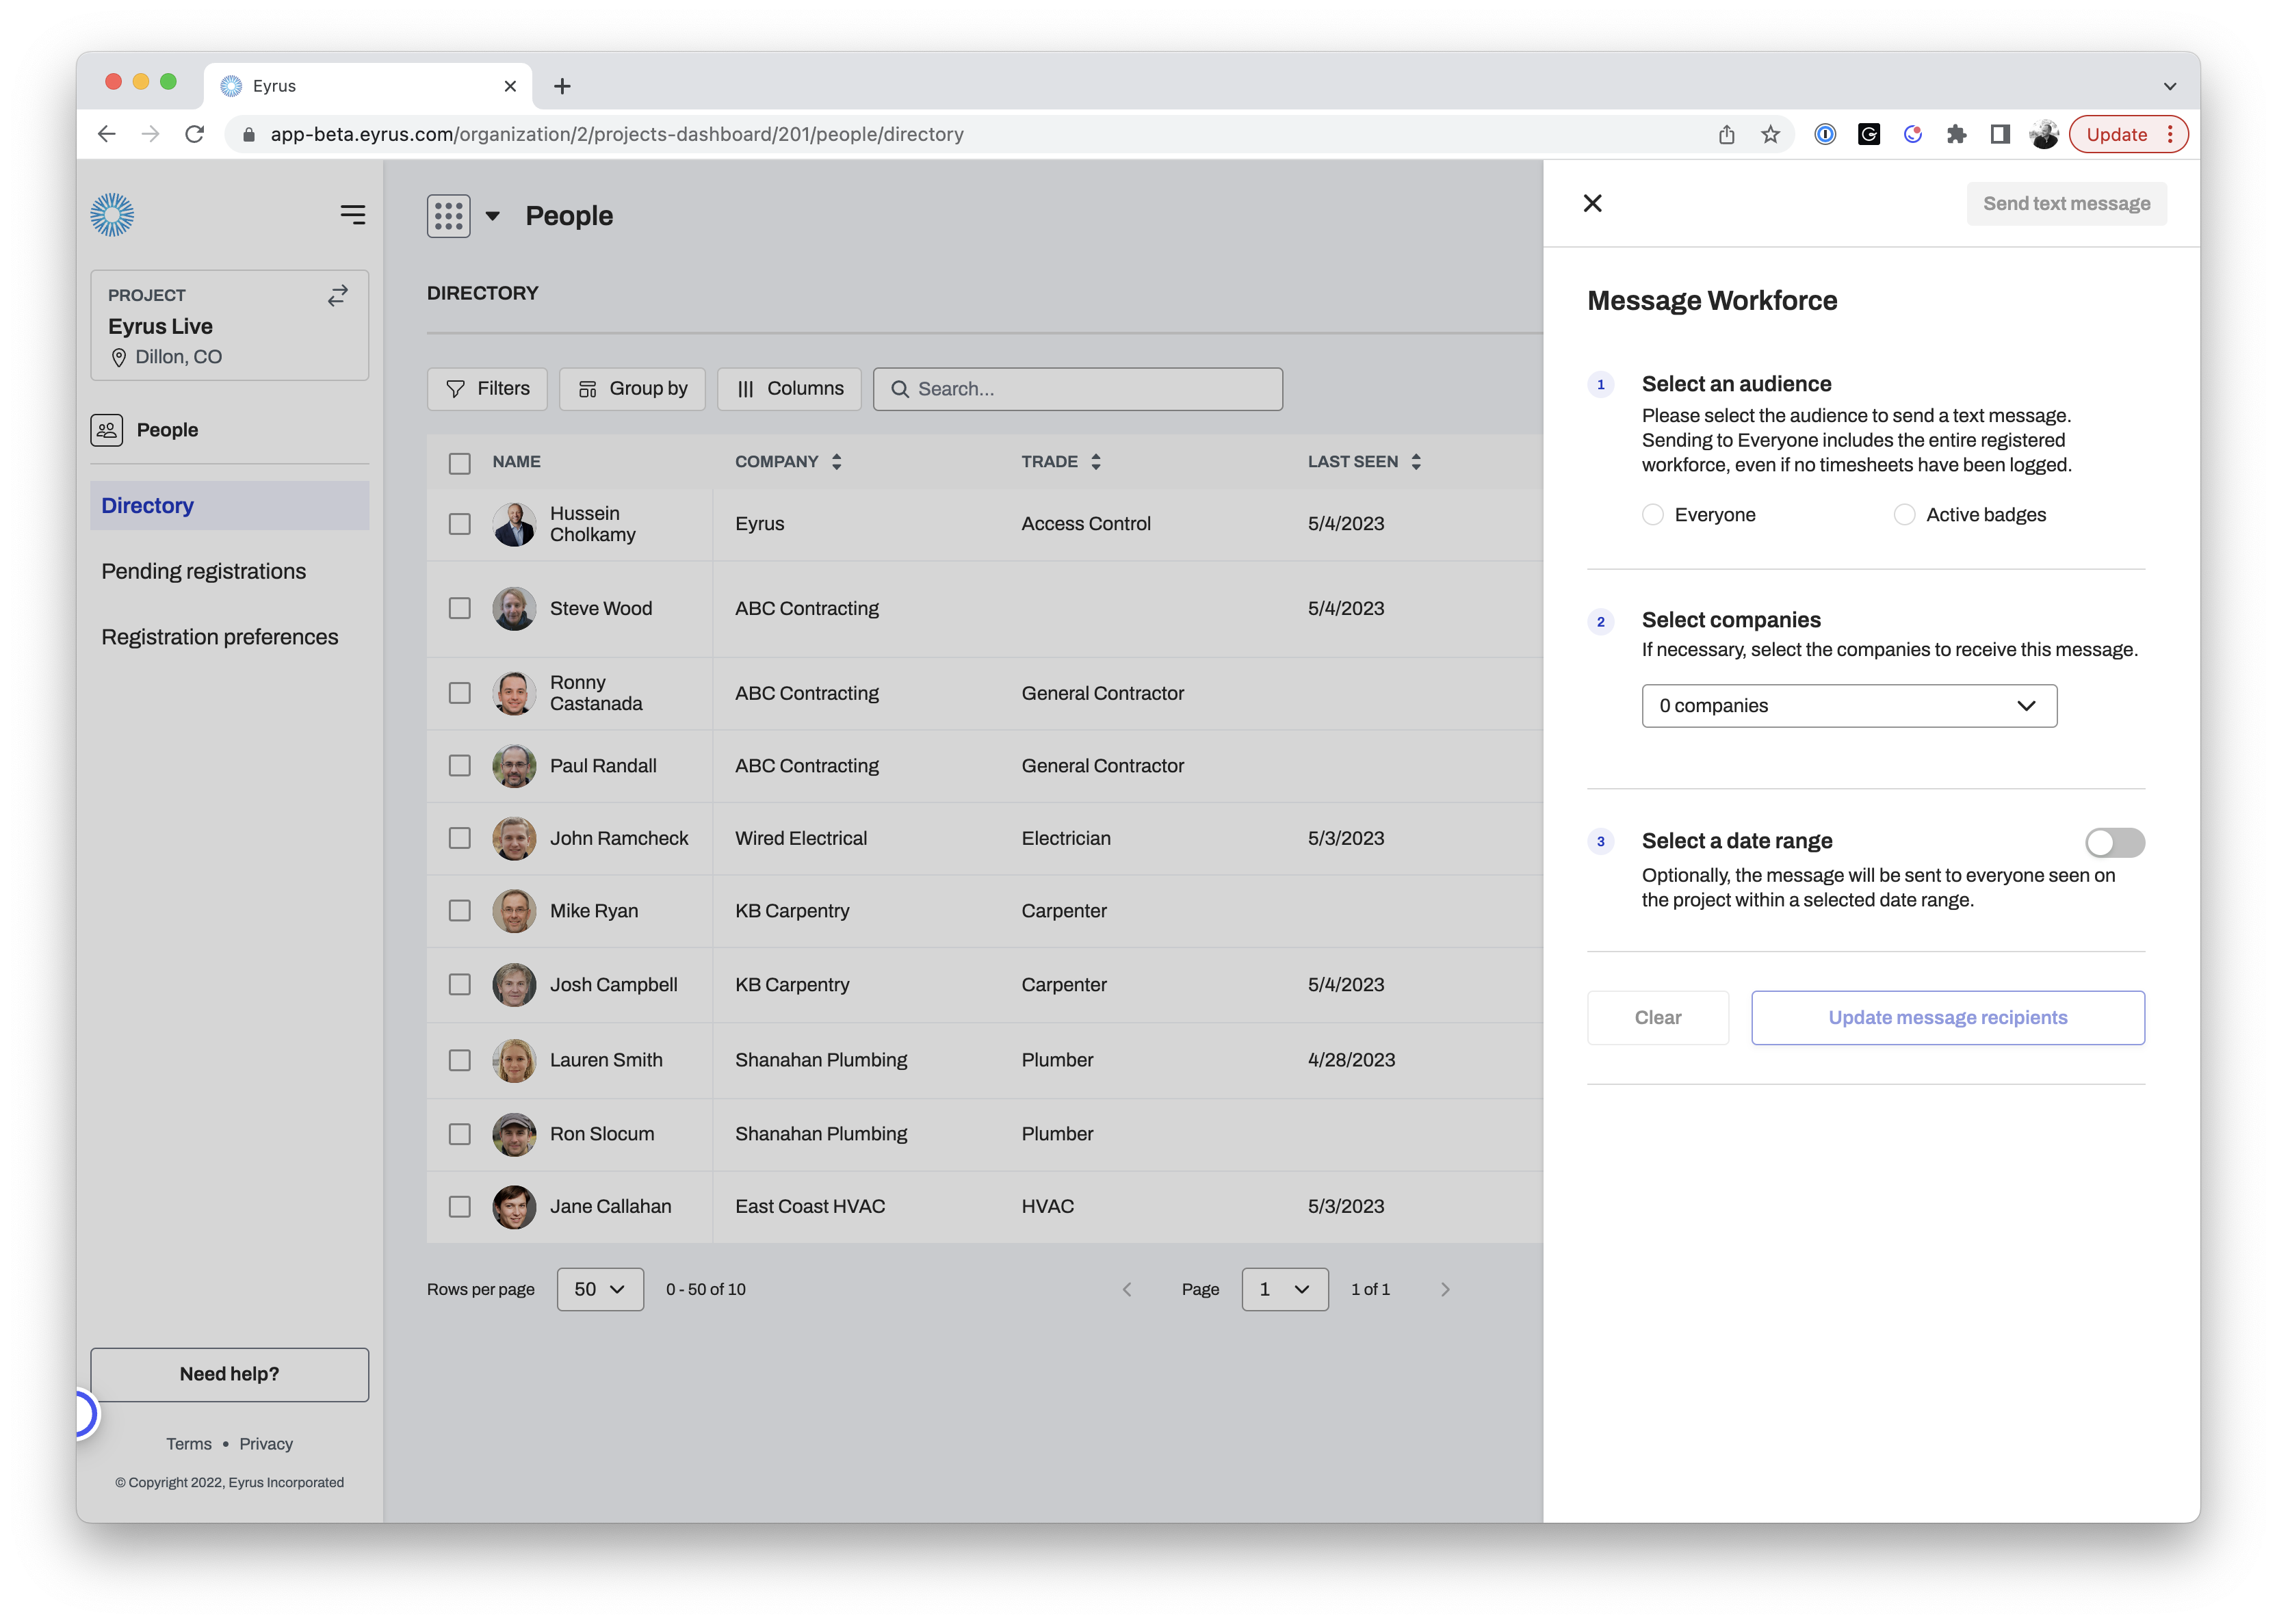2277x1624 pixels.
Task: Reload the current page
Action: (194, 134)
